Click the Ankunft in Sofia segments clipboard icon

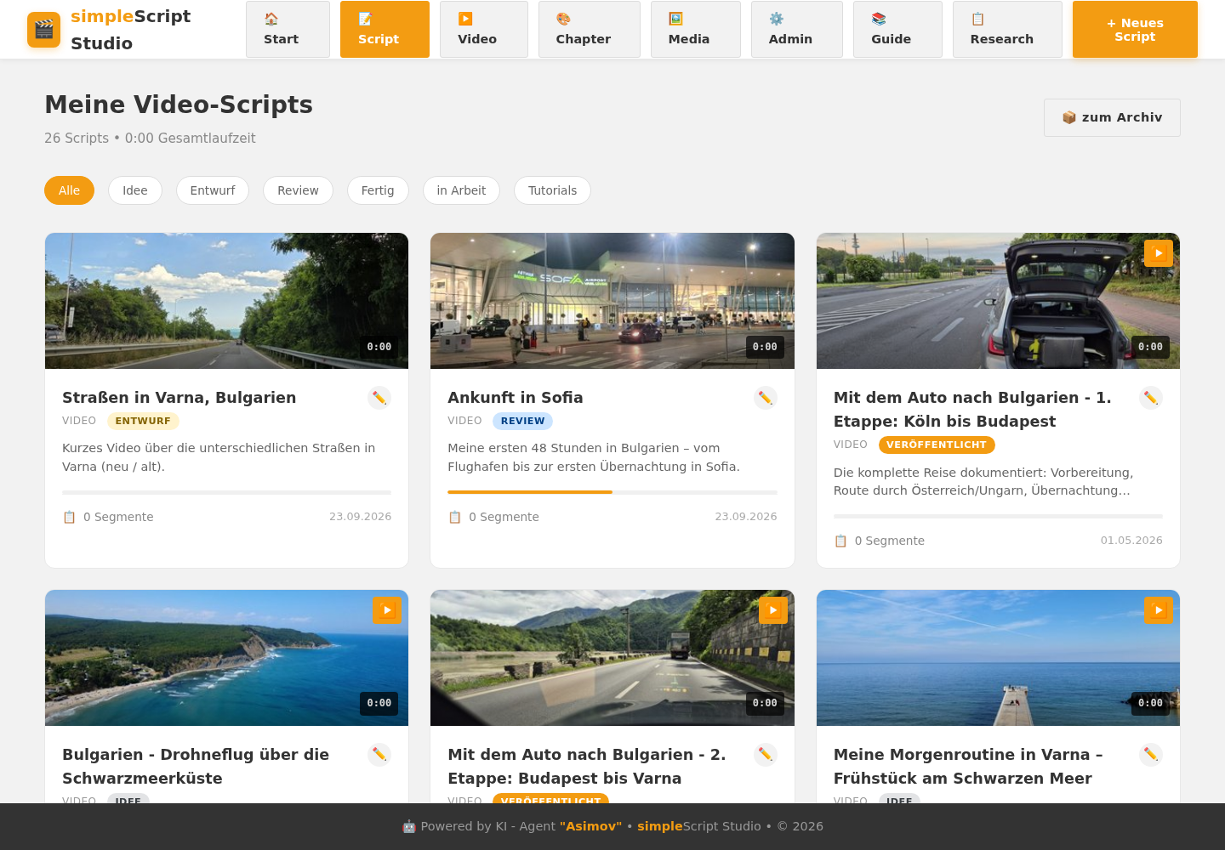click(455, 517)
